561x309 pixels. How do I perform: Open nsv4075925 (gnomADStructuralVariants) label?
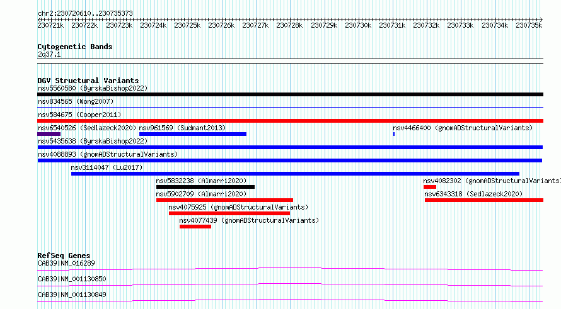(x=238, y=207)
